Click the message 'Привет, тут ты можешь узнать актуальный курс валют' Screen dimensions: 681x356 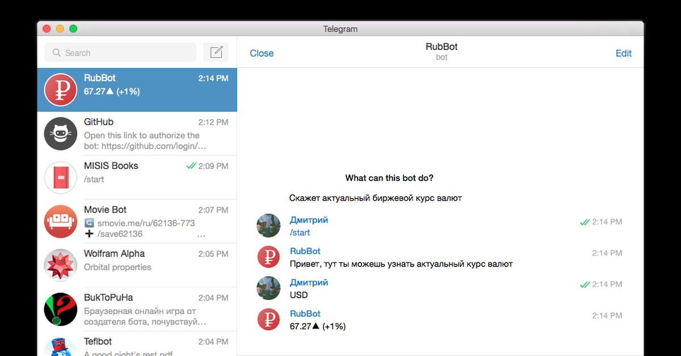pos(401,264)
